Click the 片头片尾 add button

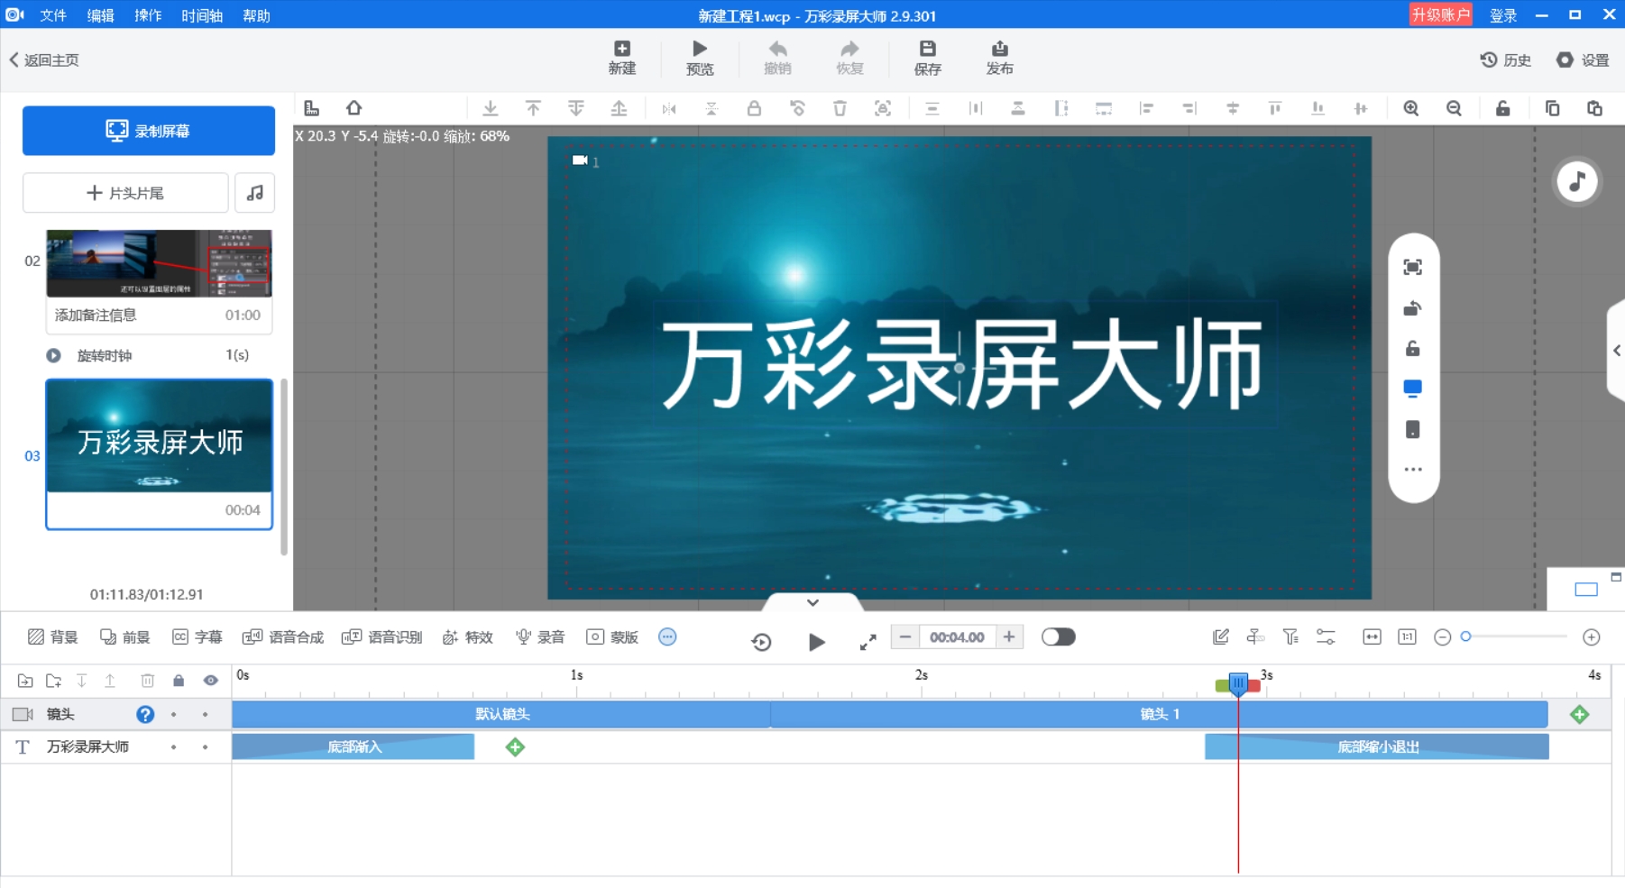tap(125, 193)
